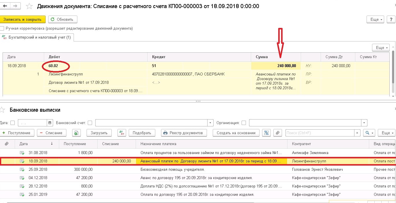This screenshot has height=203, width=396.
Task: Select the Бухгалтерский и налоговый учет tab
Action: [37, 37]
